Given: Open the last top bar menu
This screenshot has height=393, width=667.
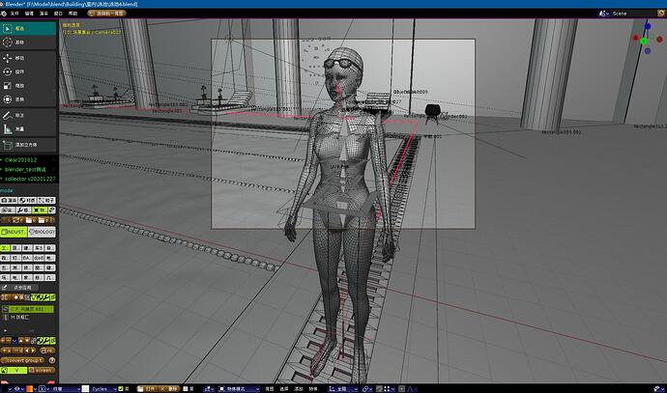Looking at the screenshot, I should (x=73, y=14).
